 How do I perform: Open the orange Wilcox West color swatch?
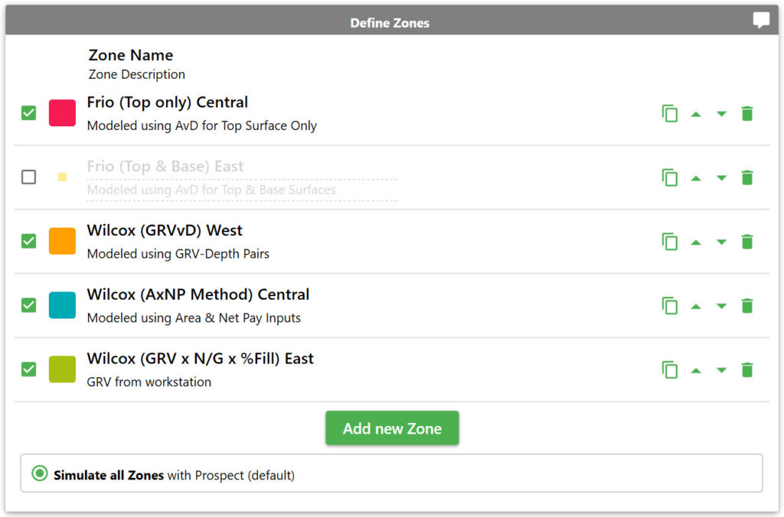pyautogui.click(x=62, y=241)
